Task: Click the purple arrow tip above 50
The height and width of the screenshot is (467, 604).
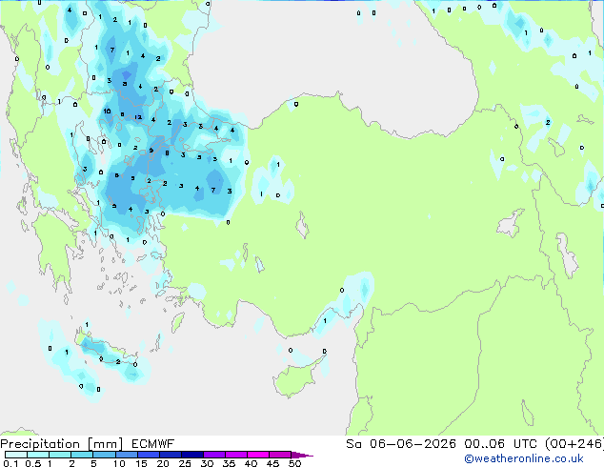Action: (x=302, y=455)
